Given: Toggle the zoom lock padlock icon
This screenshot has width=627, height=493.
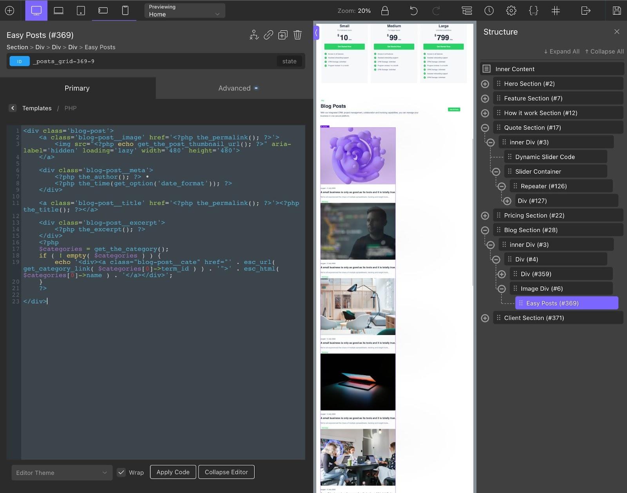Looking at the screenshot, I should pos(385,11).
